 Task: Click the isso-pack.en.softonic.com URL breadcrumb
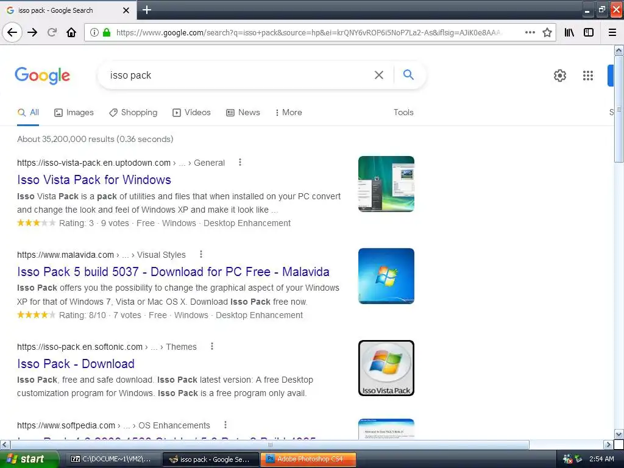(x=80, y=347)
